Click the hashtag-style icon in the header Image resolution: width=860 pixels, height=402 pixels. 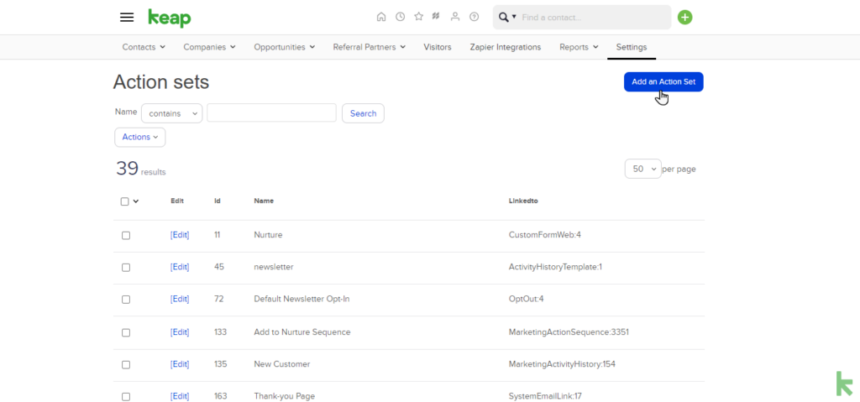[436, 17]
